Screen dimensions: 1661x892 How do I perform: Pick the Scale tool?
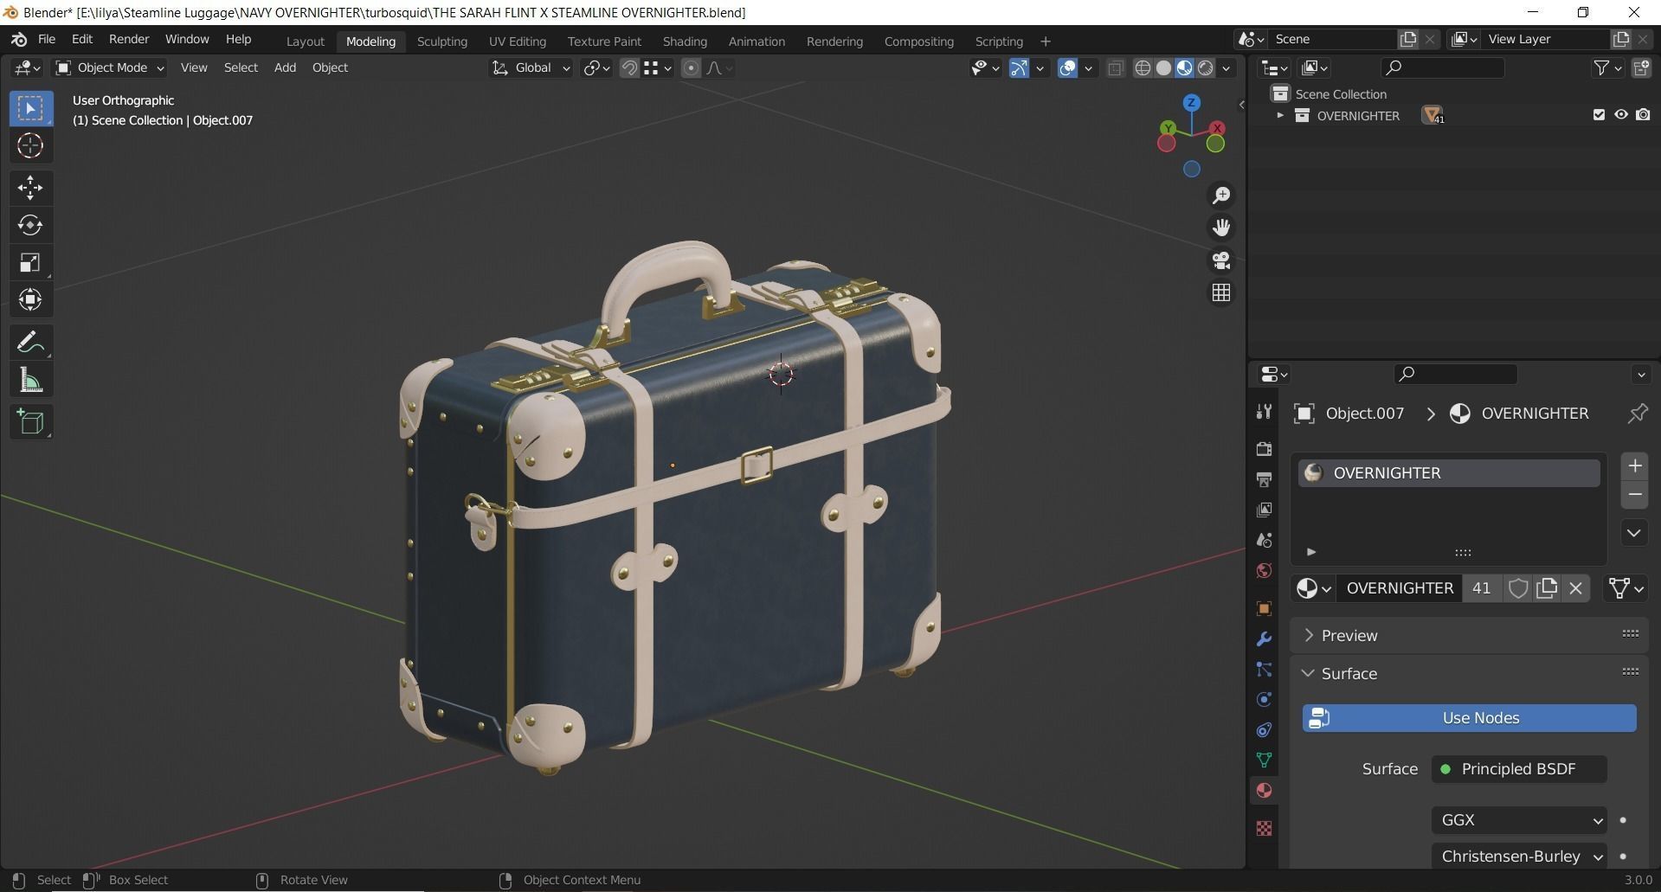tap(30, 262)
